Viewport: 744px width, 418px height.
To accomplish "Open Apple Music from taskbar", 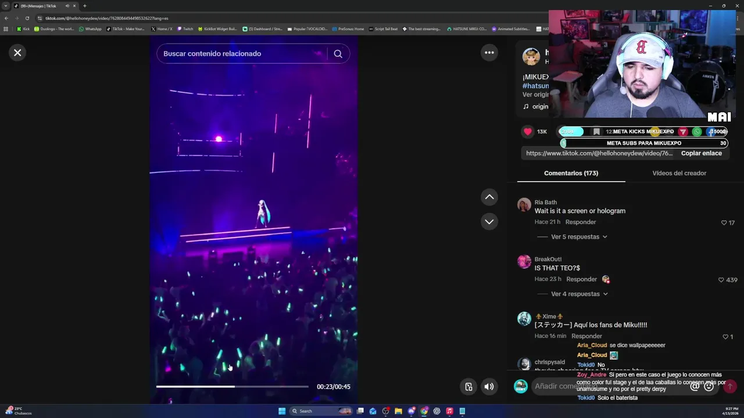I will (449, 411).
